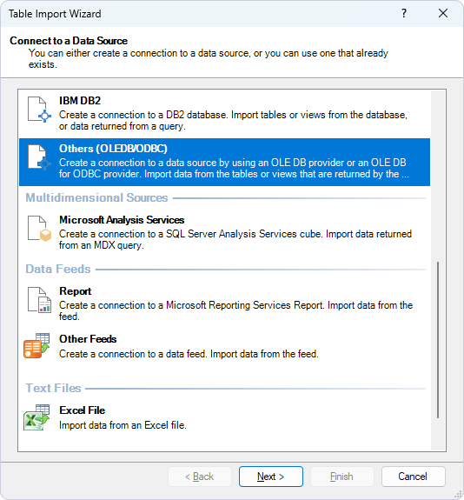The width and height of the screenshot is (464, 500).
Task: Select the Report chart document icon
Action: click(39, 300)
